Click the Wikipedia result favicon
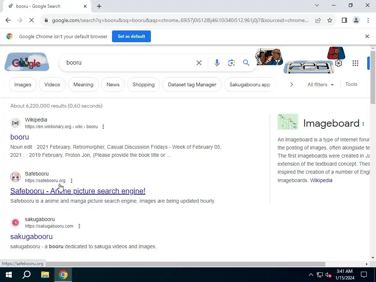The image size is (376, 282). pos(15,123)
